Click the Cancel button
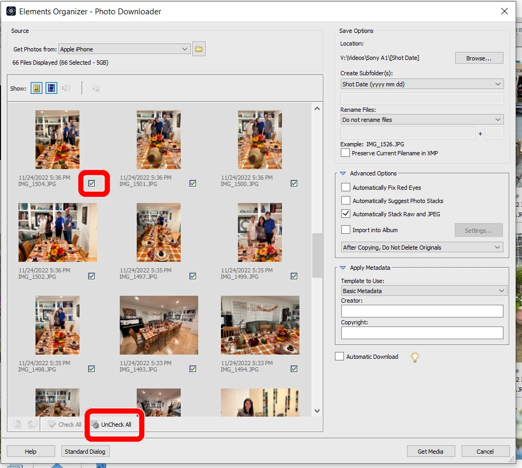Image resolution: width=522 pixels, height=468 pixels. click(485, 452)
